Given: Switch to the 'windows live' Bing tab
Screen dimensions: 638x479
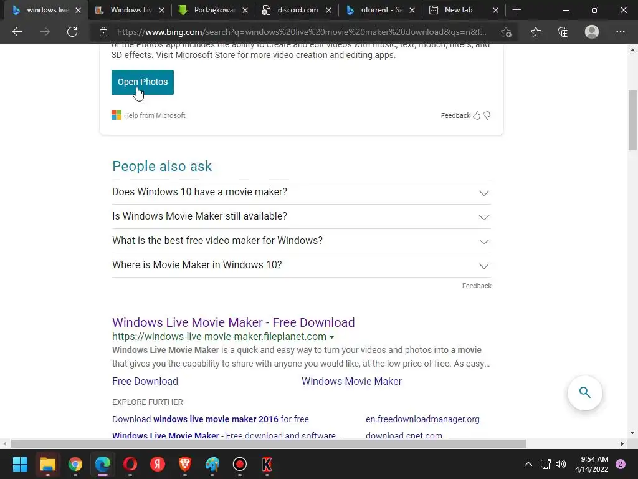Looking at the screenshot, I should point(46,10).
